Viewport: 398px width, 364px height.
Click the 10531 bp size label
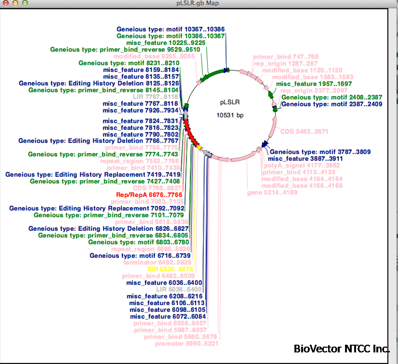coord(230,115)
